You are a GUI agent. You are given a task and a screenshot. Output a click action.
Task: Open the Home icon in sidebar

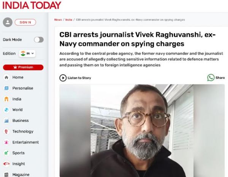pyautogui.click(x=6, y=77)
